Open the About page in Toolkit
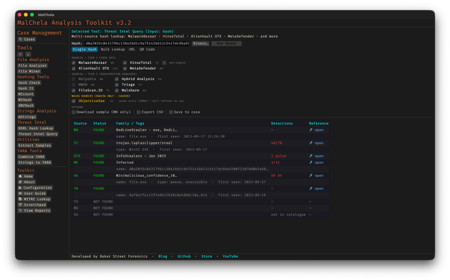450x280 pixels. 26,182
